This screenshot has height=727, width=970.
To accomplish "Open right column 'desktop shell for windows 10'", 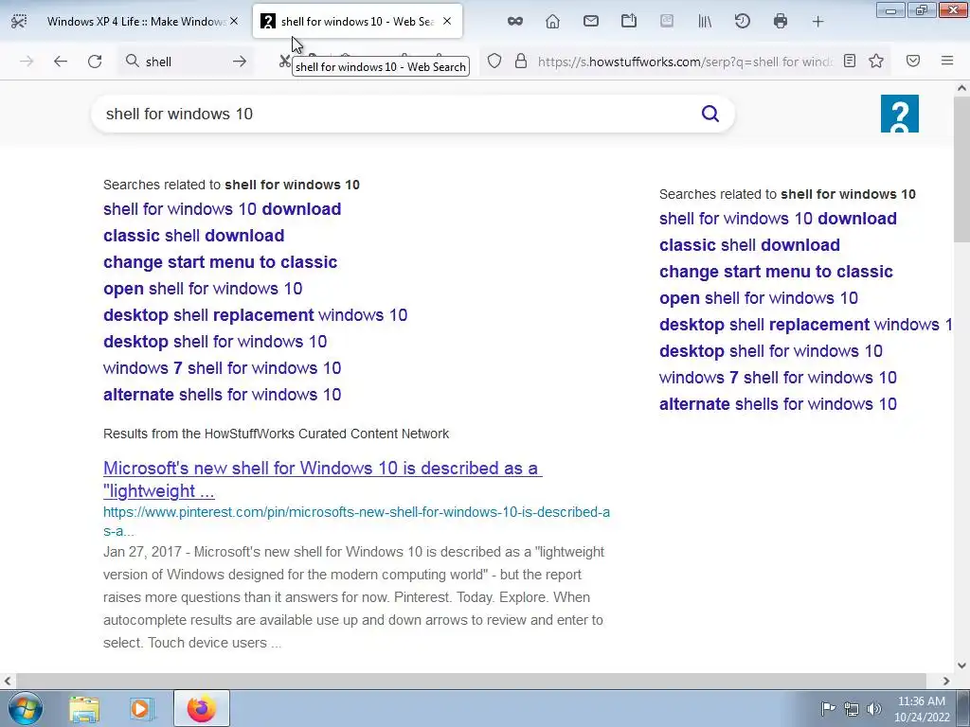I will 771,351.
